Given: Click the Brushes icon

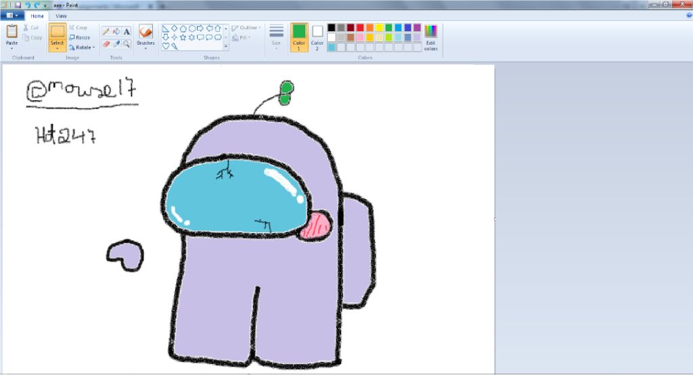Looking at the screenshot, I should [x=146, y=32].
